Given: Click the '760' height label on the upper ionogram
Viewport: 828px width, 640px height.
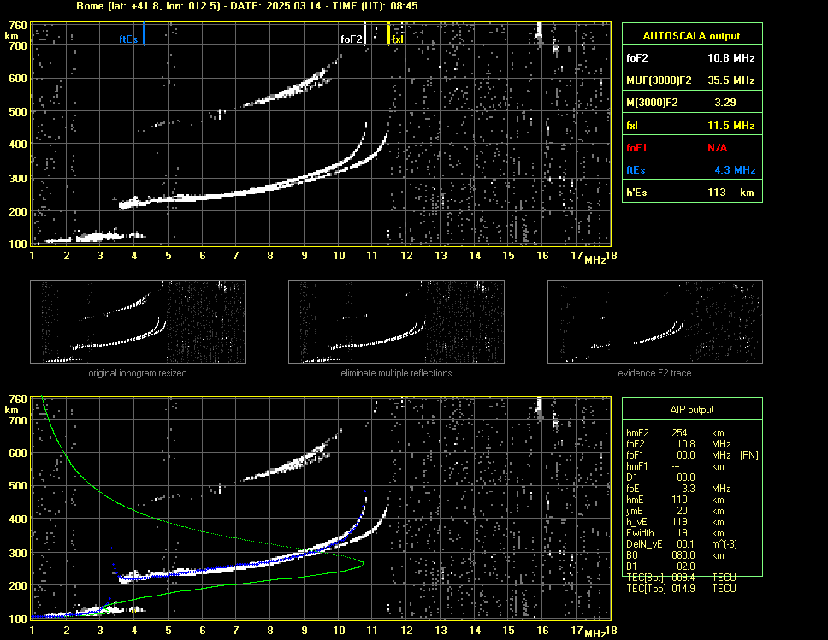Looking at the screenshot, I should 17,26.
